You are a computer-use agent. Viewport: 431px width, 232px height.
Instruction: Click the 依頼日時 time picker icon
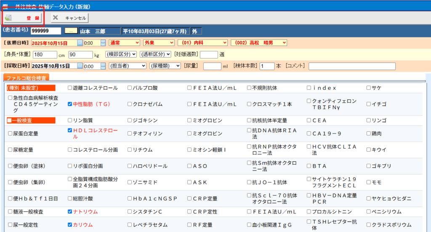(103, 43)
